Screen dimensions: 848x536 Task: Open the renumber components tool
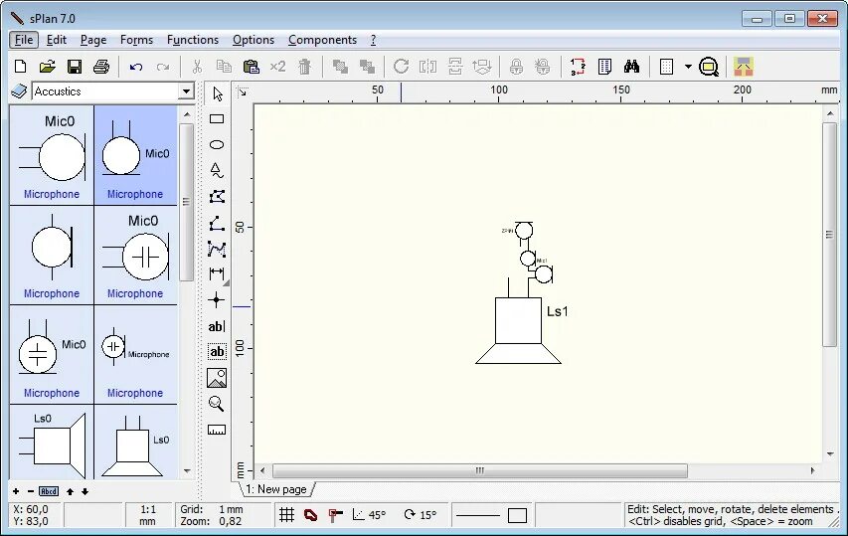pos(578,67)
